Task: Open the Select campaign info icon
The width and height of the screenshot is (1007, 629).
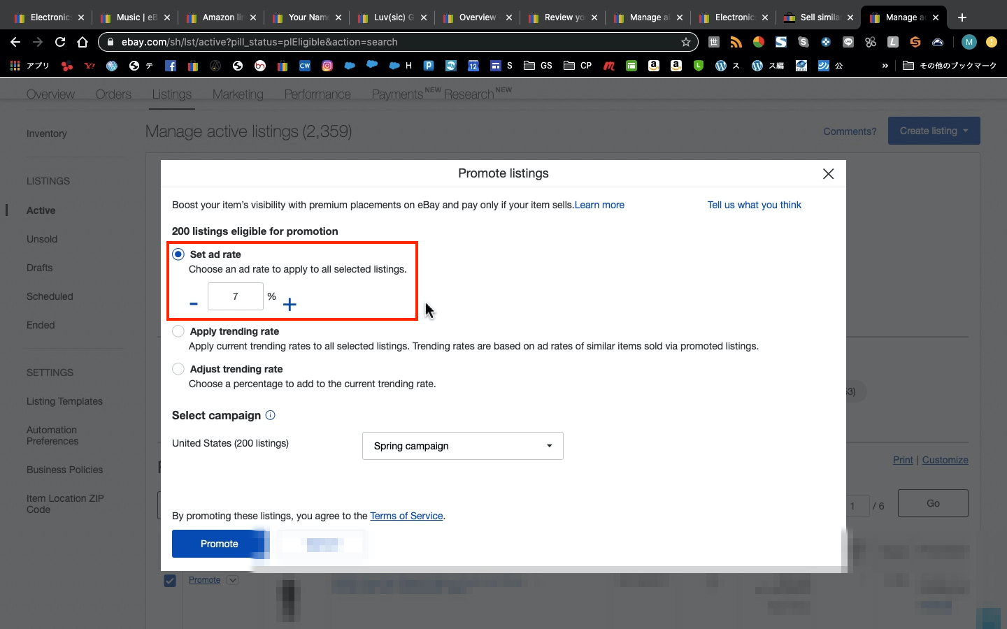Action: coord(271,415)
